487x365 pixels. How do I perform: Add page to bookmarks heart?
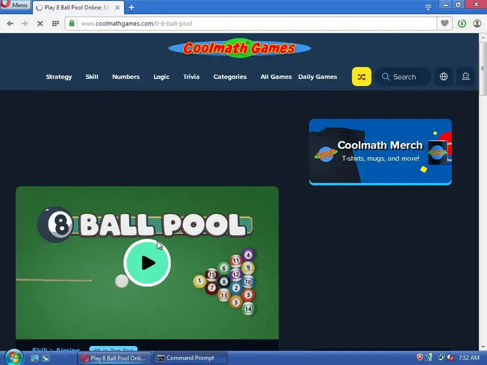[445, 23]
